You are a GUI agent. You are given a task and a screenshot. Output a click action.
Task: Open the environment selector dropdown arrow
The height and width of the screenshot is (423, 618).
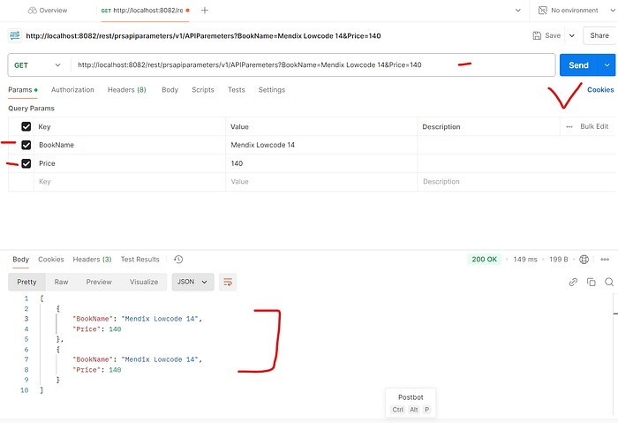coord(613,11)
